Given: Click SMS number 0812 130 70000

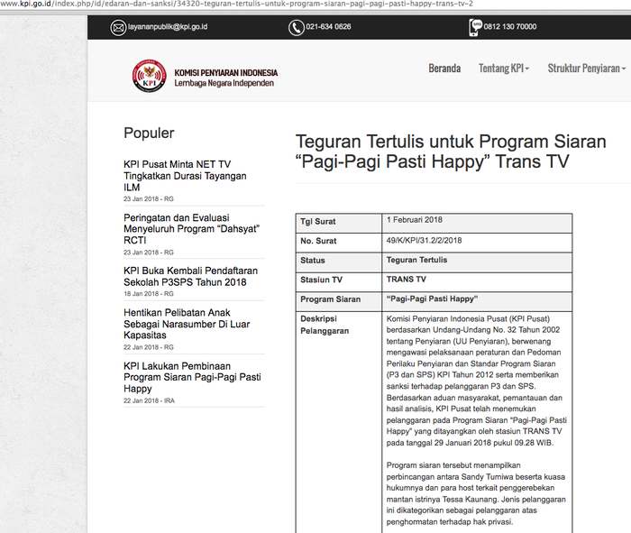Looking at the screenshot, I should tap(510, 26).
